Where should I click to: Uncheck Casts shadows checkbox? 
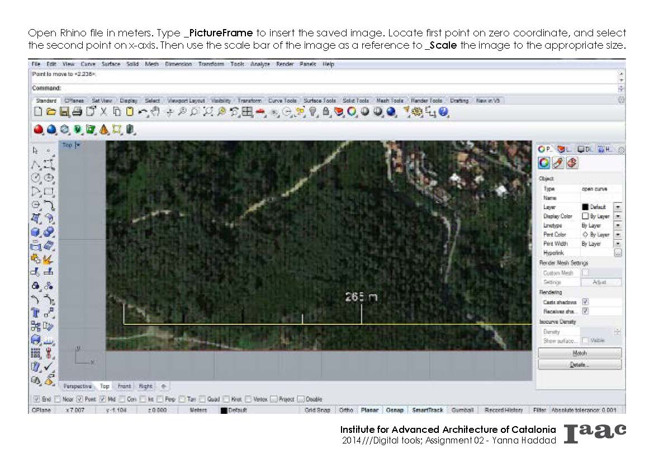[585, 302]
